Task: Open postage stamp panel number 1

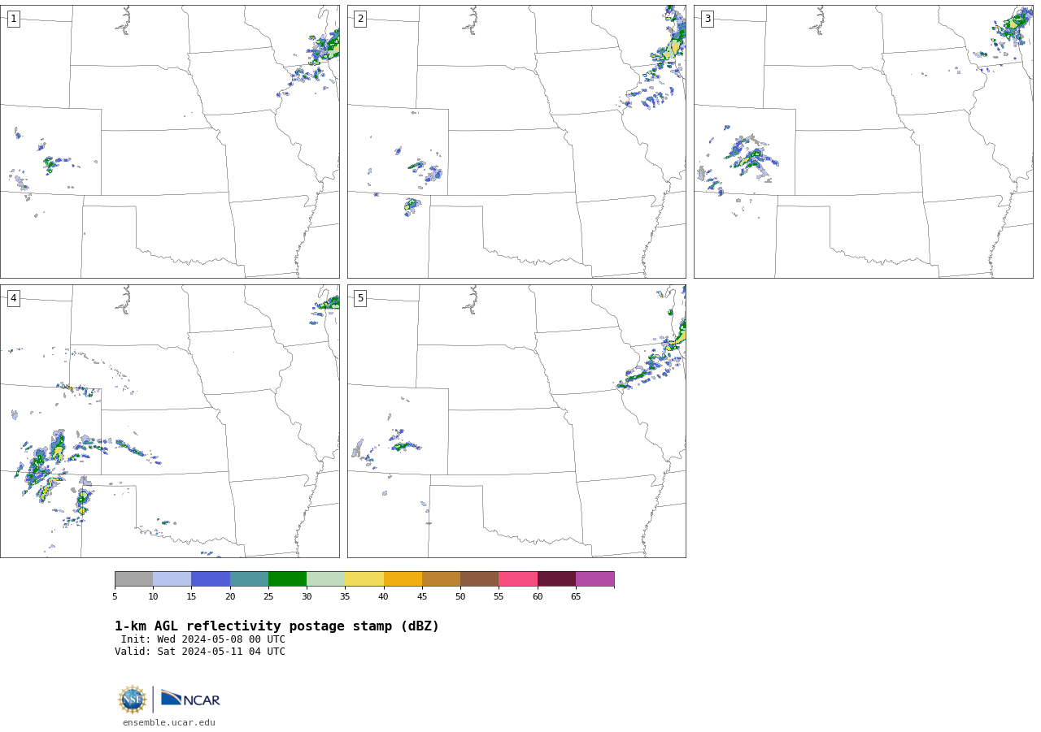Action: point(169,141)
